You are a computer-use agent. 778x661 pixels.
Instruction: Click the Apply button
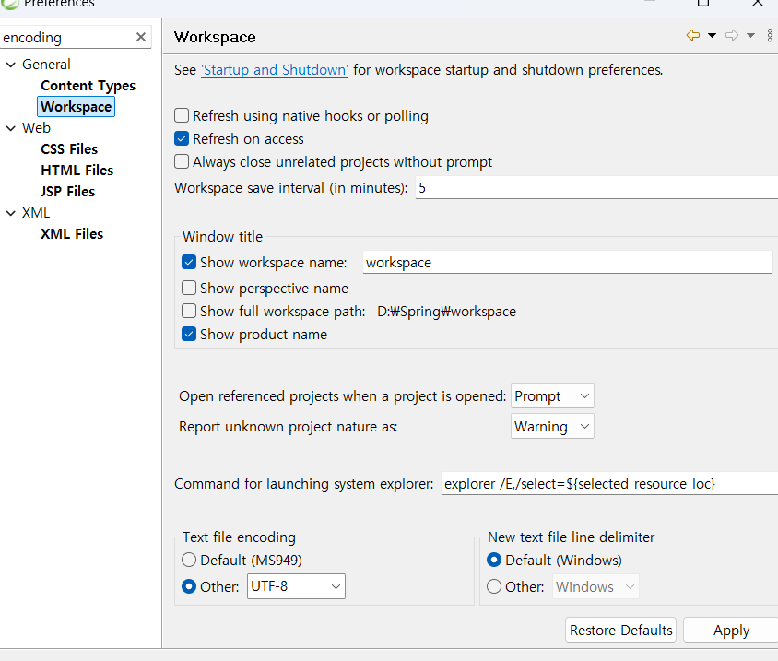tap(731, 630)
